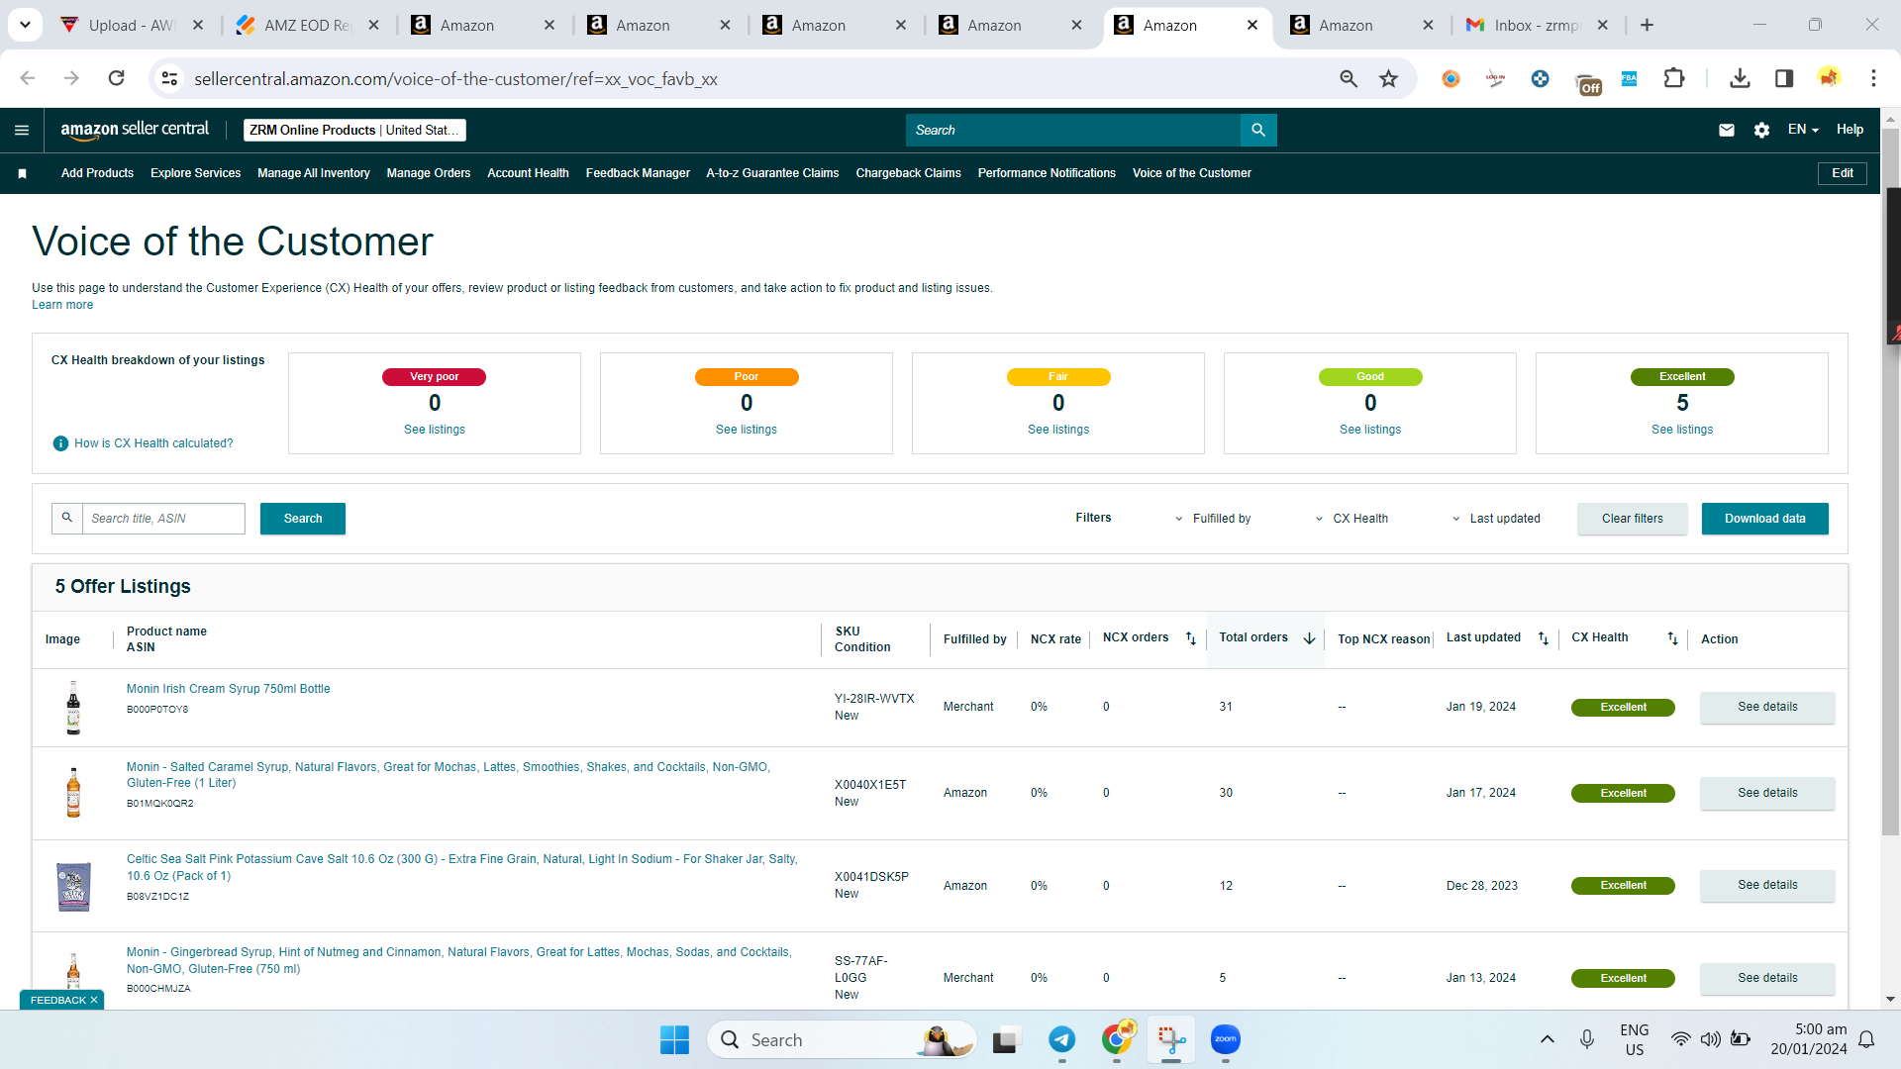This screenshot has width=1901, height=1069.
Task: See listings under Excellent category
Action: pyautogui.click(x=1682, y=430)
